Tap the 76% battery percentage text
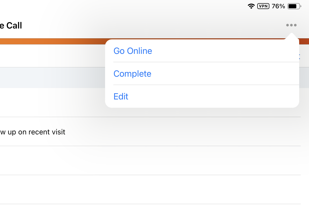 [278, 6]
